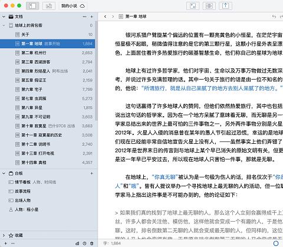This screenshot has width=283, height=247.
Task: Open the sidebar footer more-options dots
Action: pyautogui.click(x=13, y=243)
